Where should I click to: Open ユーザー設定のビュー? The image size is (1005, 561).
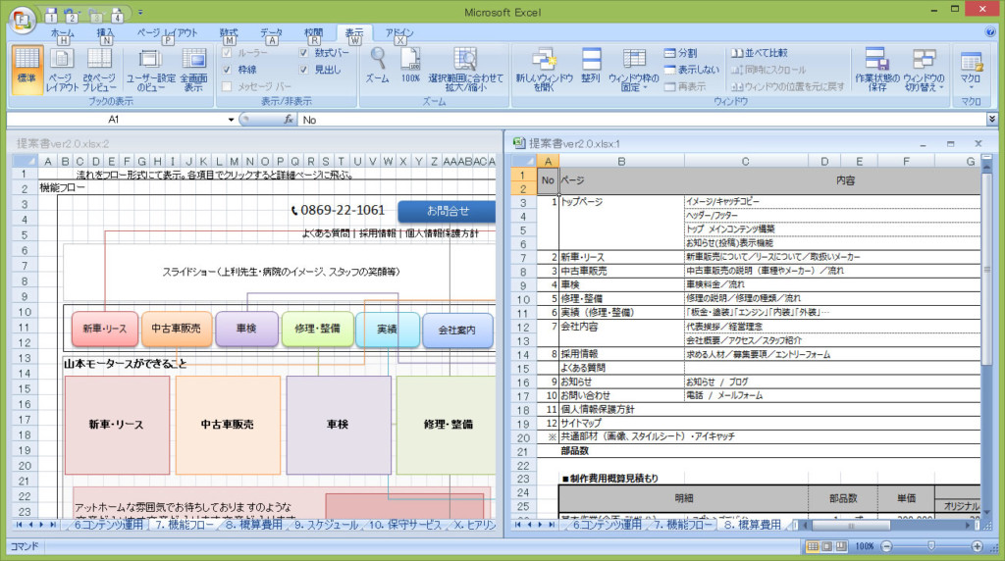coord(150,70)
